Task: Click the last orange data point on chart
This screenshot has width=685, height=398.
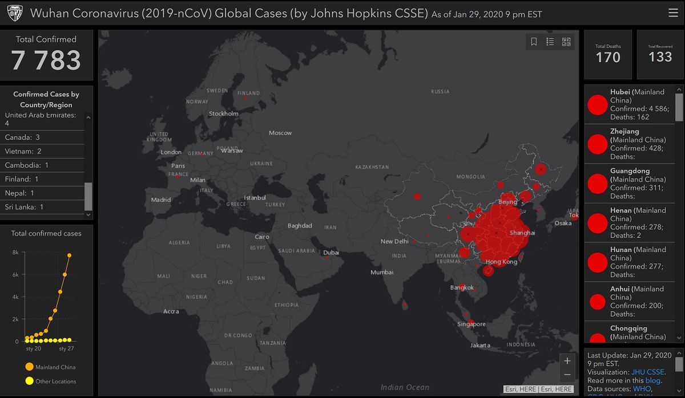Action: (70, 255)
